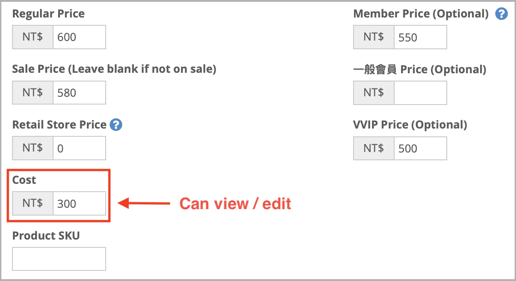Click the NT$ prefix of VVIP Price

(x=373, y=148)
